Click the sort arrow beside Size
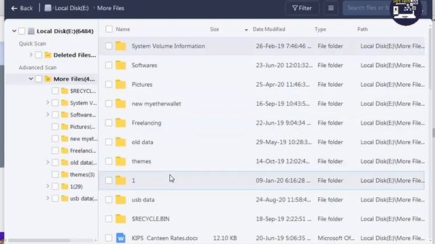This screenshot has width=435, height=244. pyautogui.click(x=246, y=30)
